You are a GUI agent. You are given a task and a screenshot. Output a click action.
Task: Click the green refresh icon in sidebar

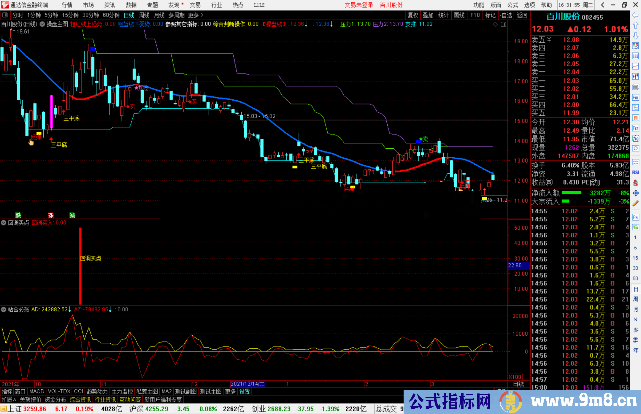coord(635,227)
